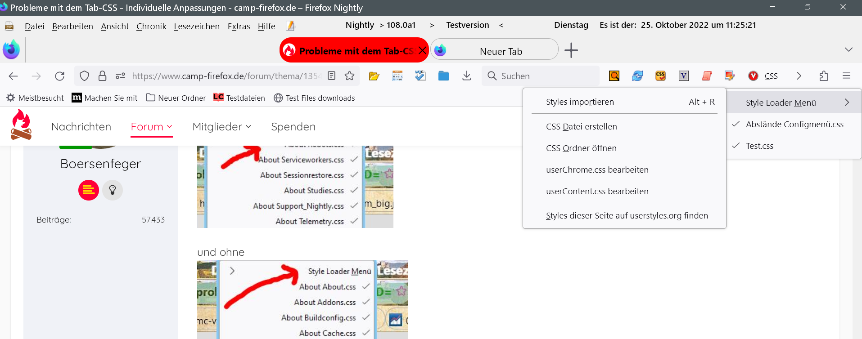This screenshot has height=339, width=862.
Task: Click the notepad pencil icon beside Hilfe
Action: pyautogui.click(x=290, y=26)
